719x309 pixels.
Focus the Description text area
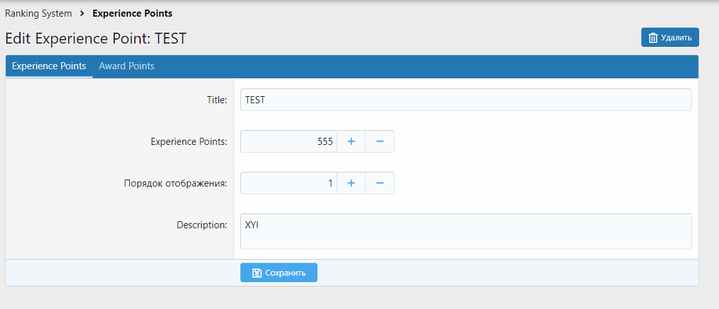tap(466, 231)
